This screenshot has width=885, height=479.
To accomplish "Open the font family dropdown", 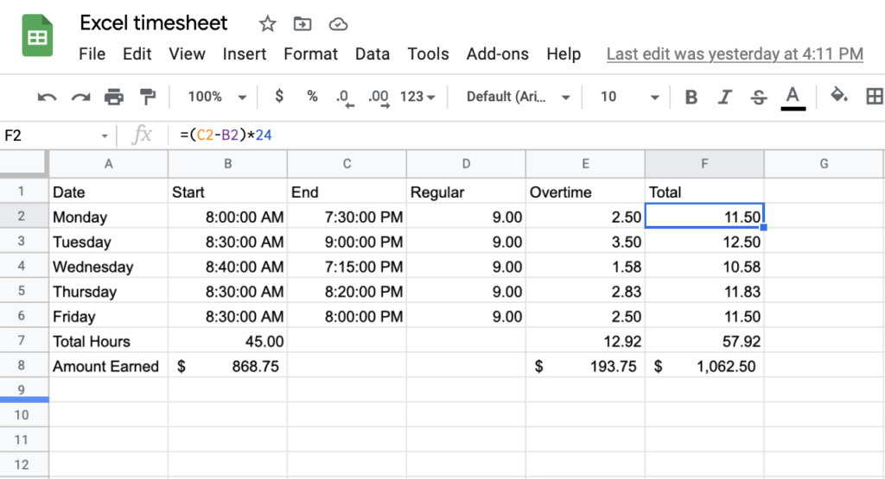I will point(518,98).
